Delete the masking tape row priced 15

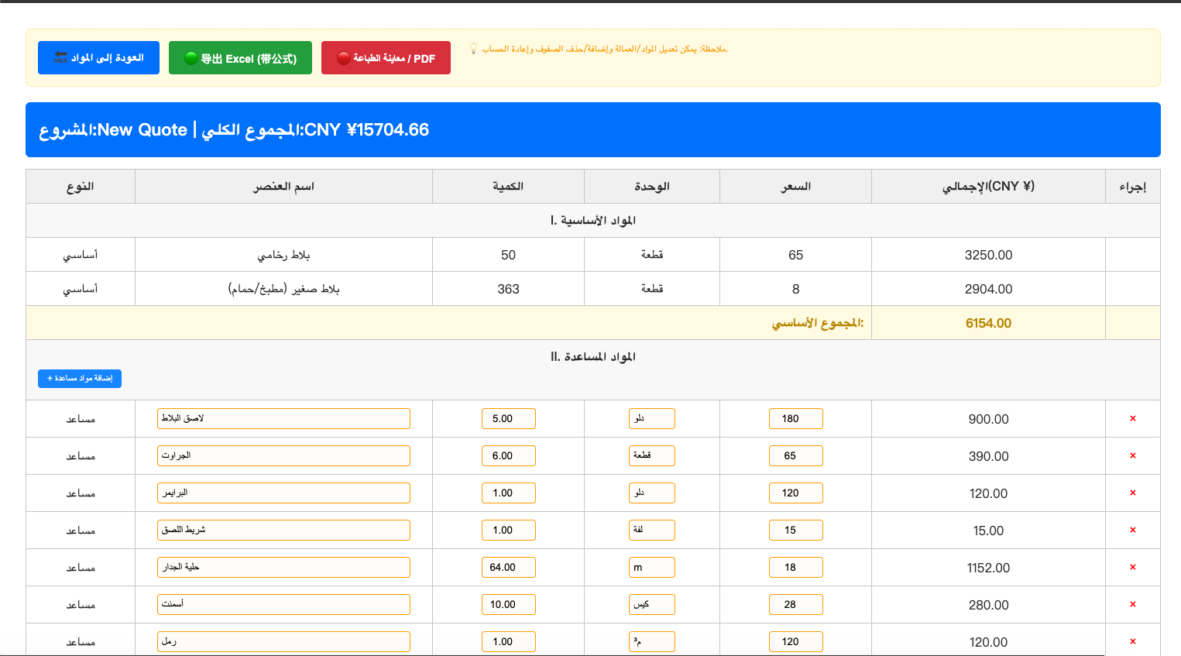tap(1132, 530)
